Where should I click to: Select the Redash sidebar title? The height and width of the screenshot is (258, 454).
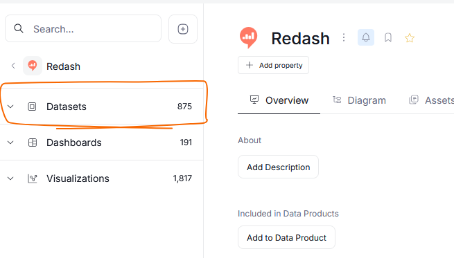click(63, 66)
